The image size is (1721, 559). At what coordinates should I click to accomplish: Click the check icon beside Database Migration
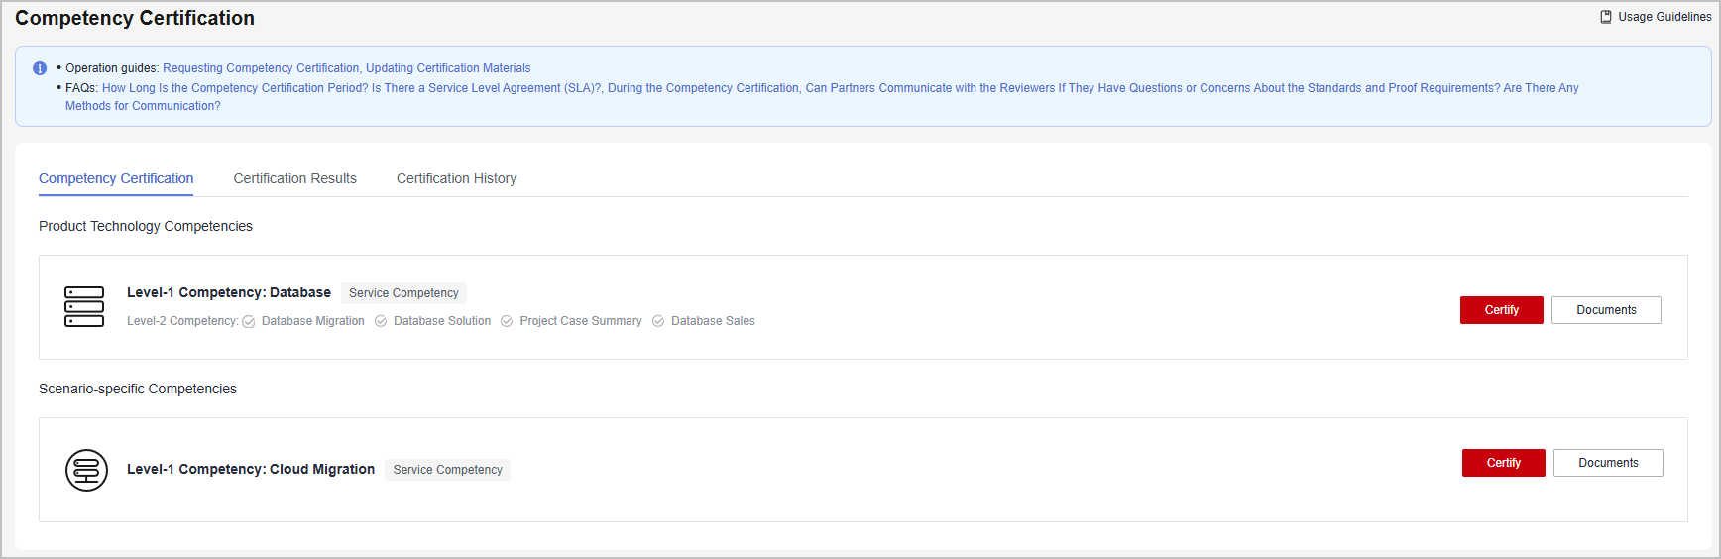[x=249, y=321]
